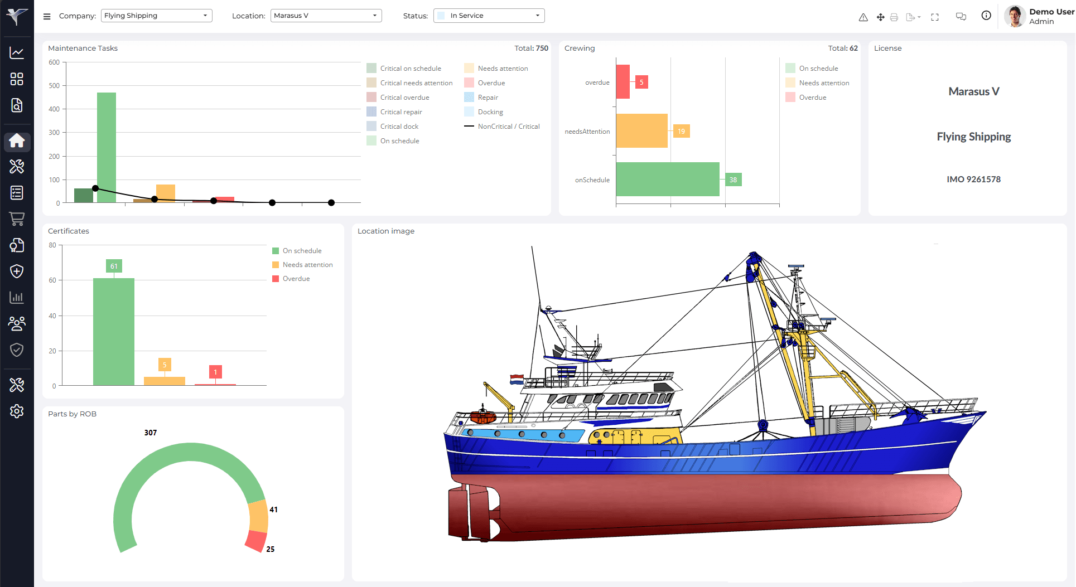
Task: Click the orange needsAttention bar in Crewing chart
Action: [x=642, y=131]
